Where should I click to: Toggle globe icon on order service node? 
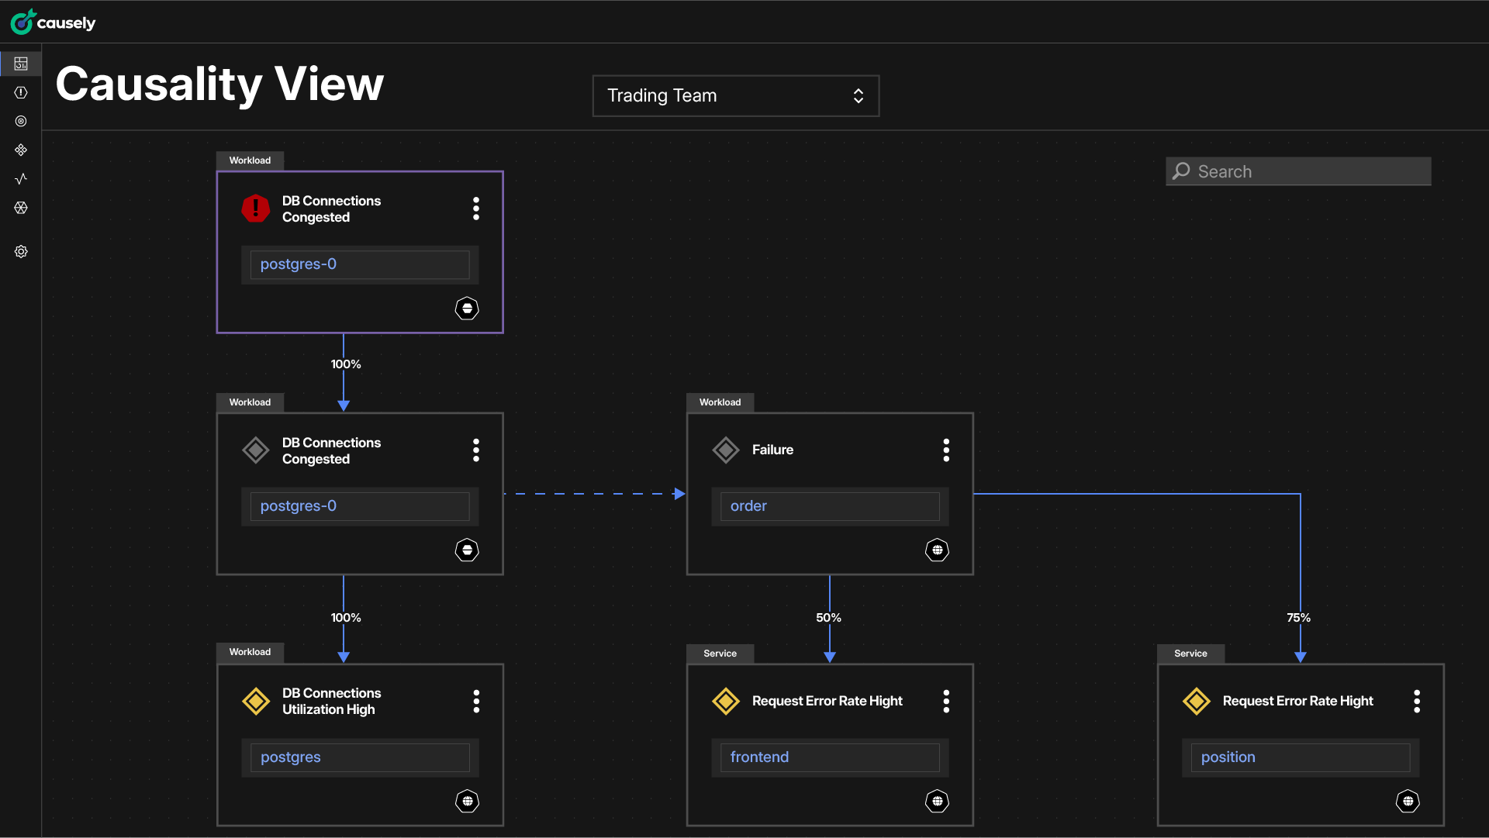(938, 550)
